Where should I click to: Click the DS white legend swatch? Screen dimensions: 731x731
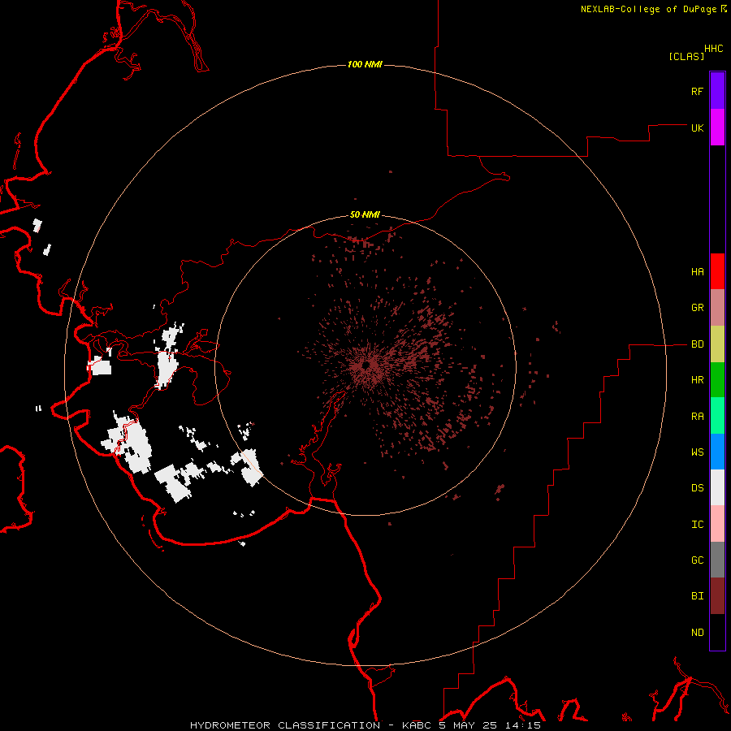point(717,487)
